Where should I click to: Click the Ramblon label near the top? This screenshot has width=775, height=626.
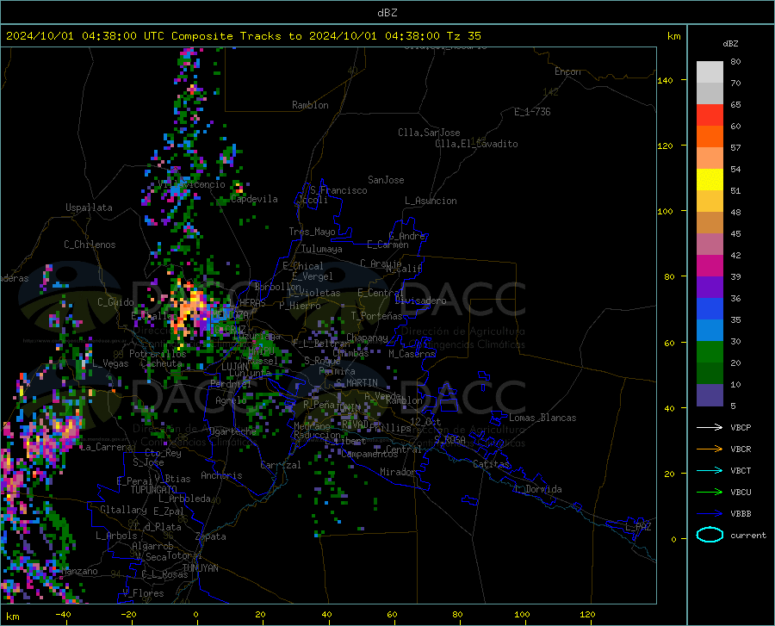click(310, 105)
